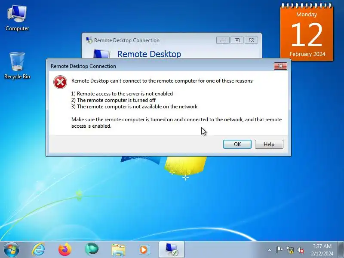Screen dimensions: 344x258
Task: Open the taskbar clock showing 3:37 AM
Action: [x=322, y=250]
